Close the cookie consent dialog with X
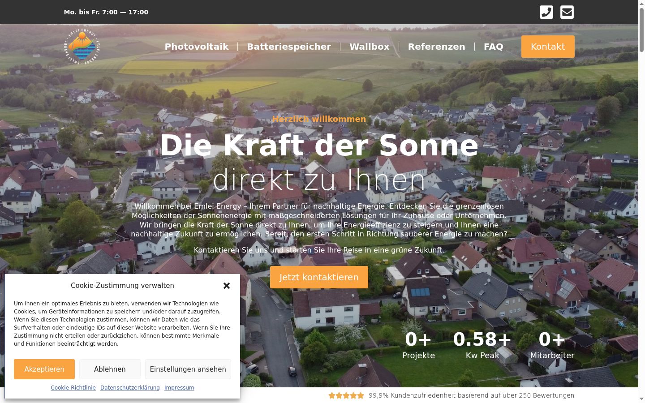Viewport: 645px width, 403px height. [x=227, y=286]
